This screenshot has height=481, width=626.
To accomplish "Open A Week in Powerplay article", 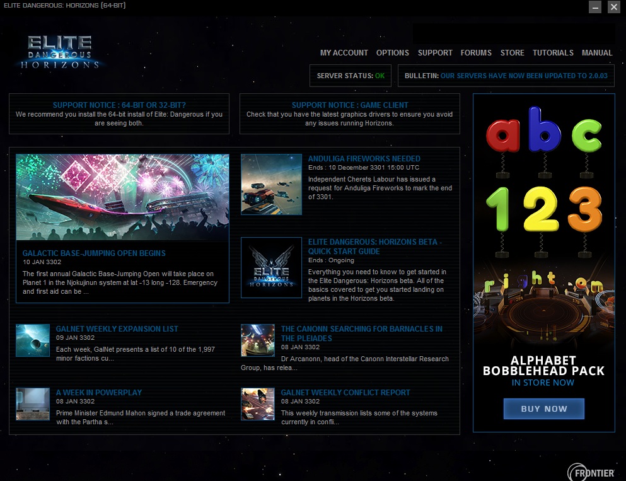I will (98, 392).
